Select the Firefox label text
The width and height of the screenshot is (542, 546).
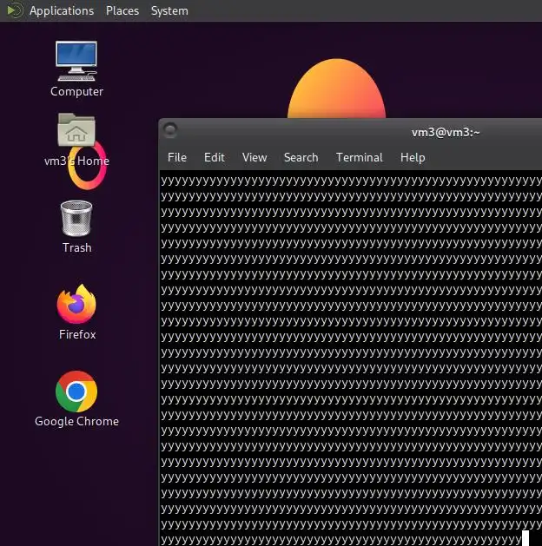pos(77,334)
